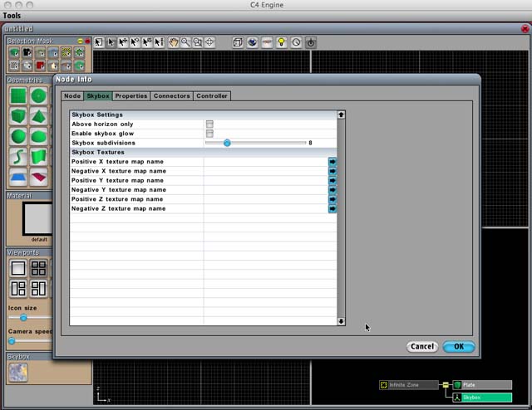Click the light bulb lighting icon

click(281, 42)
